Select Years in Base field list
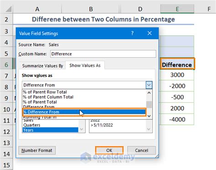 (51, 130)
